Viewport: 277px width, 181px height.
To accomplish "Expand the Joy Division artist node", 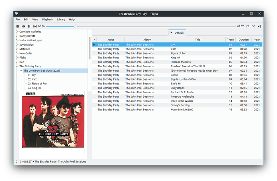I will point(16,44).
